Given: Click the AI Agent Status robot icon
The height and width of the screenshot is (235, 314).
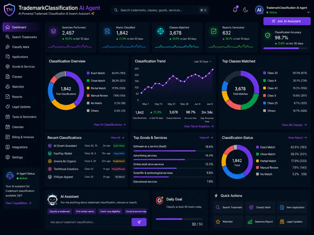Looking at the screenshot, I should [10, 175].
